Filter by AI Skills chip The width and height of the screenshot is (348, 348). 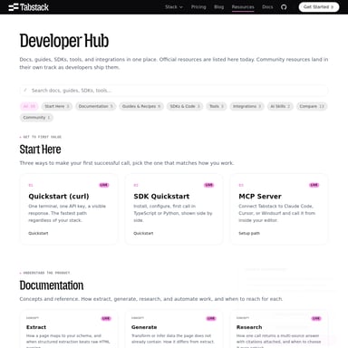(280, 106)
